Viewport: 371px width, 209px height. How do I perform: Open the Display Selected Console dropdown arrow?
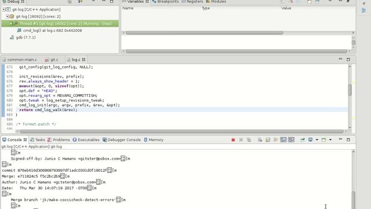click(317, 140)
